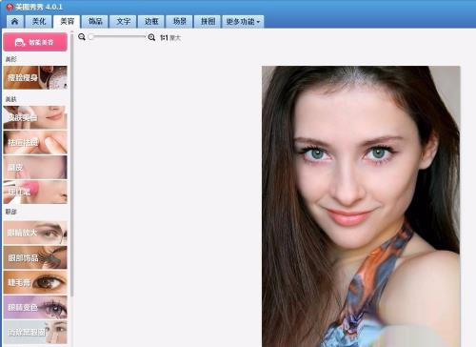Screen dimensions: 476x347
Task: Select the 眼睛变色 eye color tool
Action: coord(35,307)
